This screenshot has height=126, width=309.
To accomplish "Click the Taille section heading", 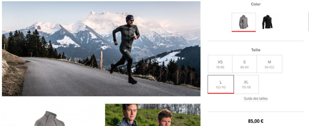I will 256,50.
